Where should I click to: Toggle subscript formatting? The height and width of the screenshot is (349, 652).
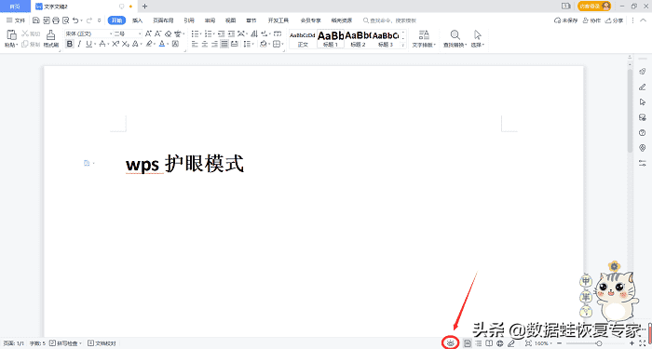pos(125,44)
